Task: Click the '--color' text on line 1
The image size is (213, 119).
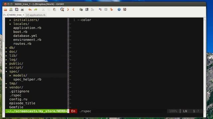Action: 84,20
